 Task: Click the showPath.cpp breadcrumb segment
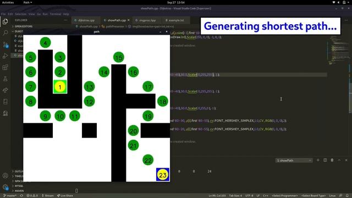point(87,26)
